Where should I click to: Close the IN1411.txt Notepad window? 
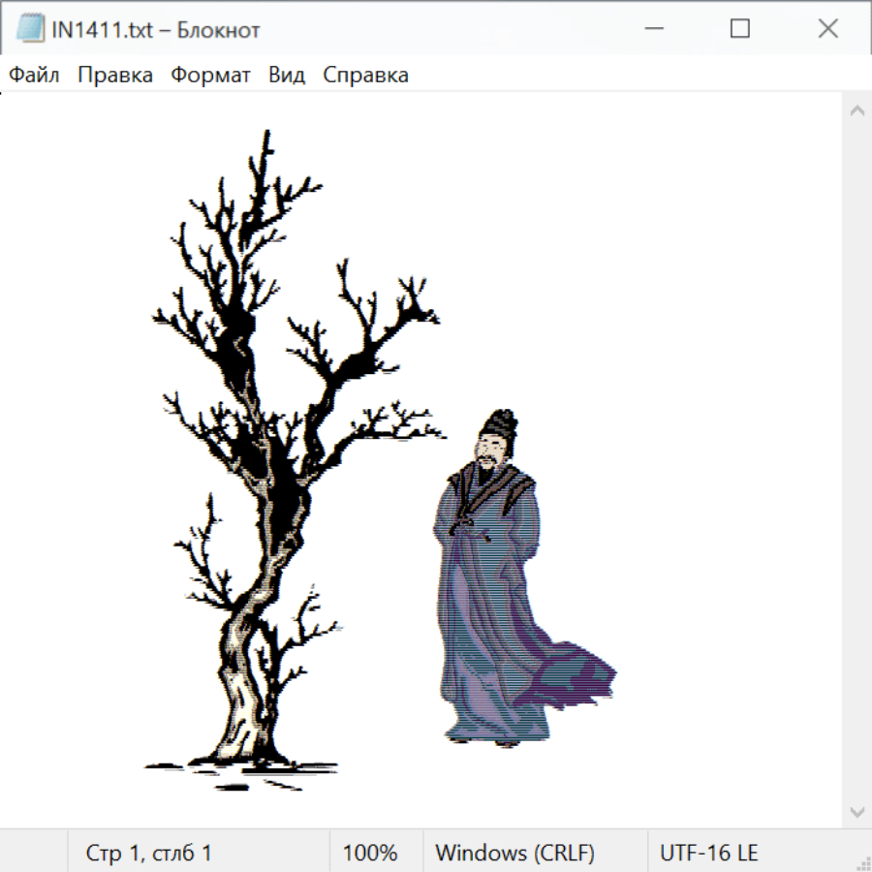(828, 29)
